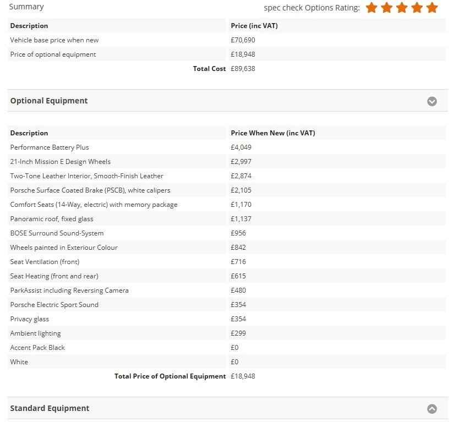Collapse the Optional Equipment section chevron
The width and height of the screenshot is (459, 422).
coord(432,101)
